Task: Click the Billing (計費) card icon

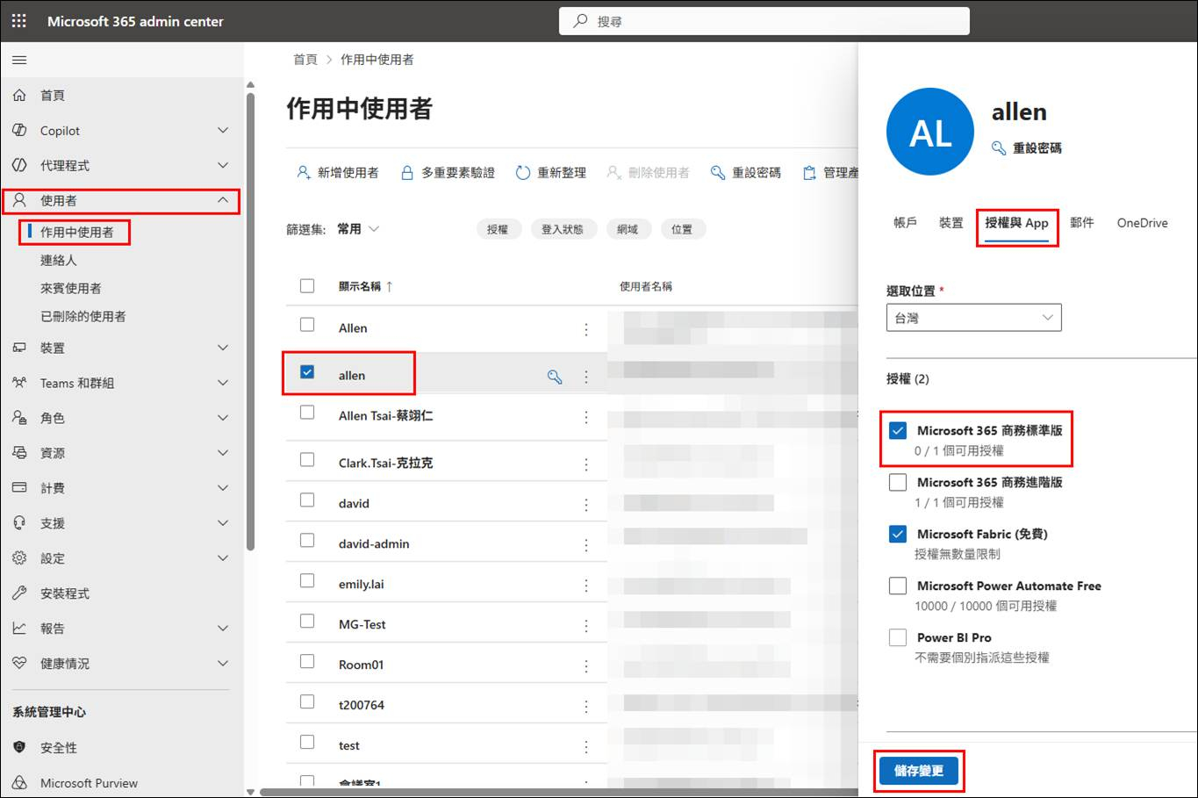Action: click(x=19, y=487)
